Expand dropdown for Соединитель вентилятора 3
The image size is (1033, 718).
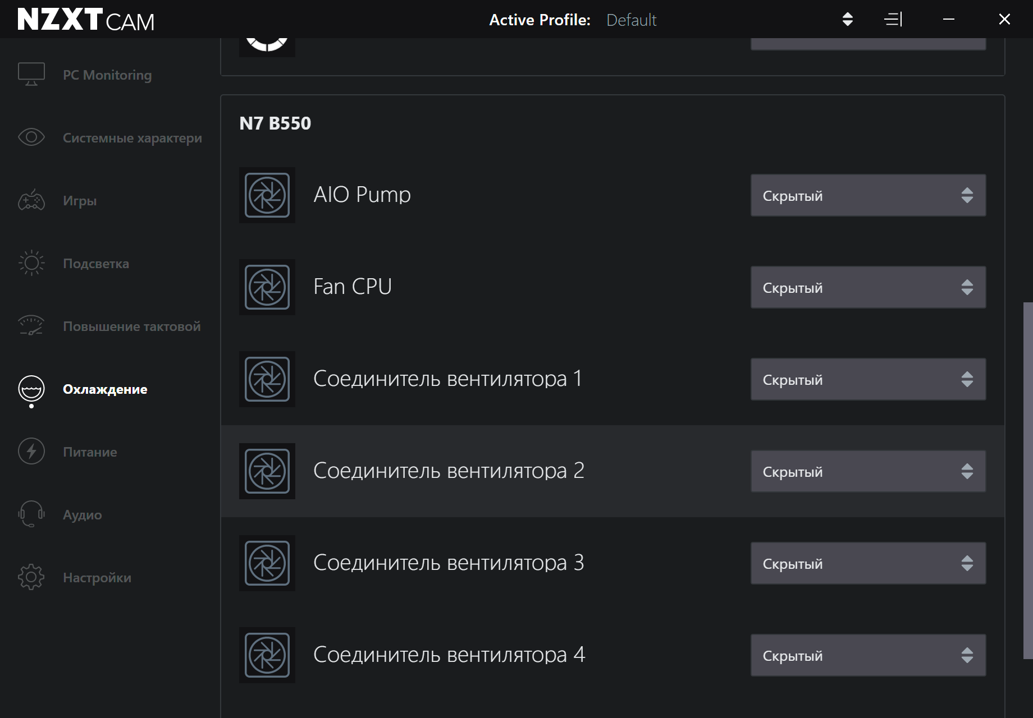click(x=868, y=563)
